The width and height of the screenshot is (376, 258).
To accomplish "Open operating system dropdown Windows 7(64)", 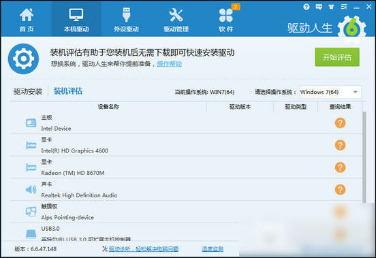I will [x=330, y=92].
